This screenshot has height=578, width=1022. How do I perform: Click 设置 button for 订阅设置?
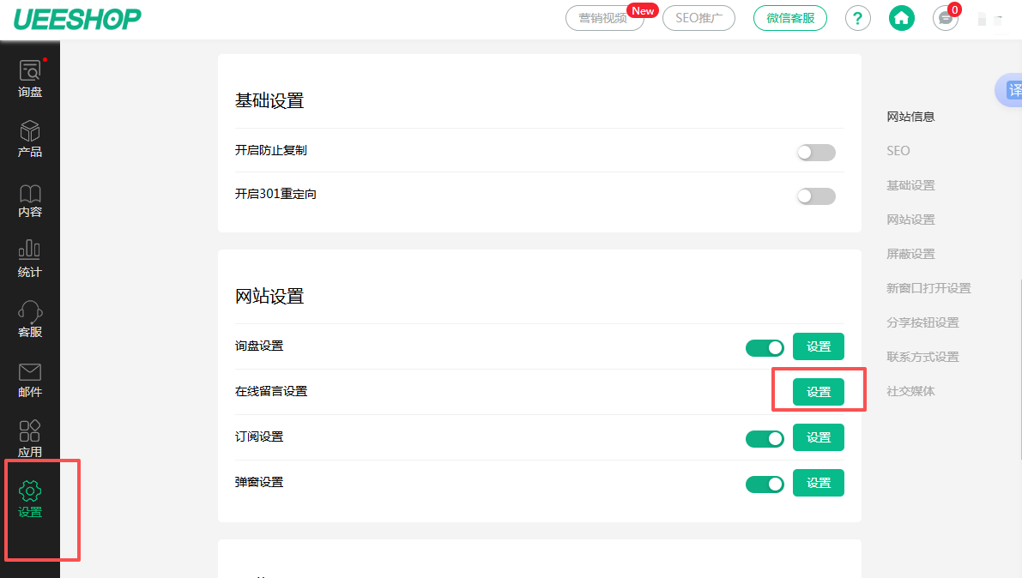[x=818, y=437]
